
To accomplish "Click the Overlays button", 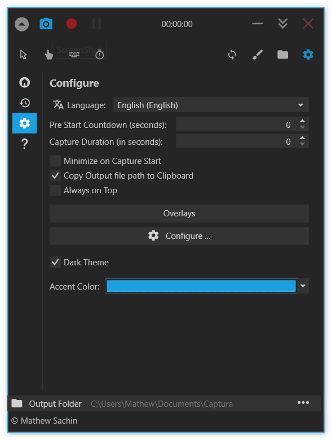I will tap(179, 214).
